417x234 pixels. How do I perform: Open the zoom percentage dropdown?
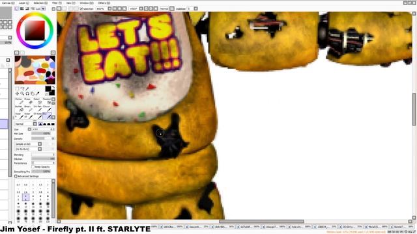pyautogui.click(x=109, y=8)
